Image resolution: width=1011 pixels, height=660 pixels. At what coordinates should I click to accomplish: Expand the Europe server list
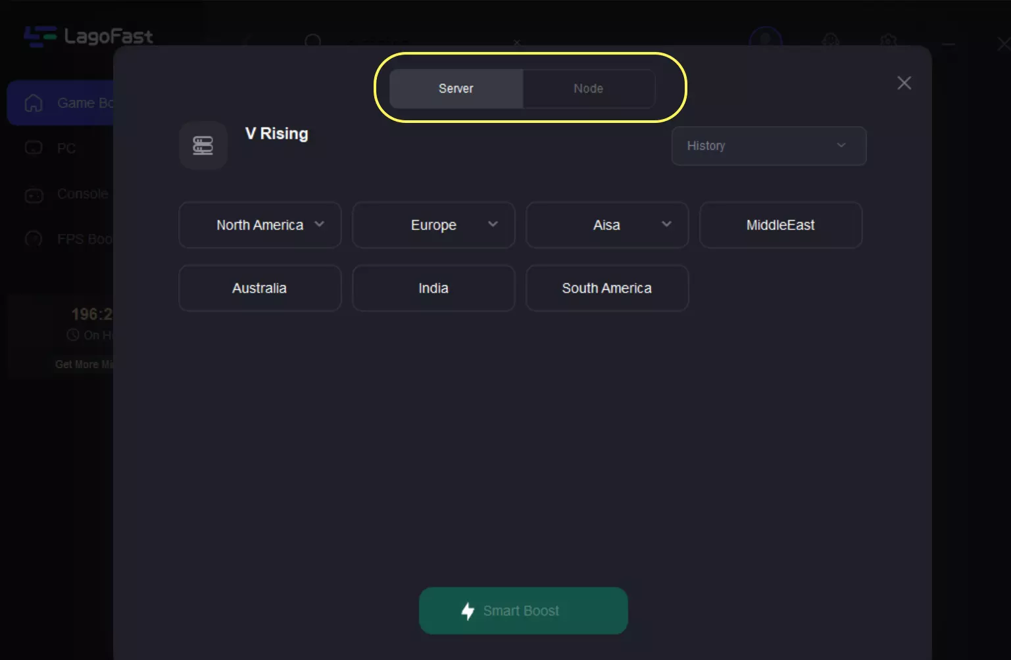click(x=433, y=225)
